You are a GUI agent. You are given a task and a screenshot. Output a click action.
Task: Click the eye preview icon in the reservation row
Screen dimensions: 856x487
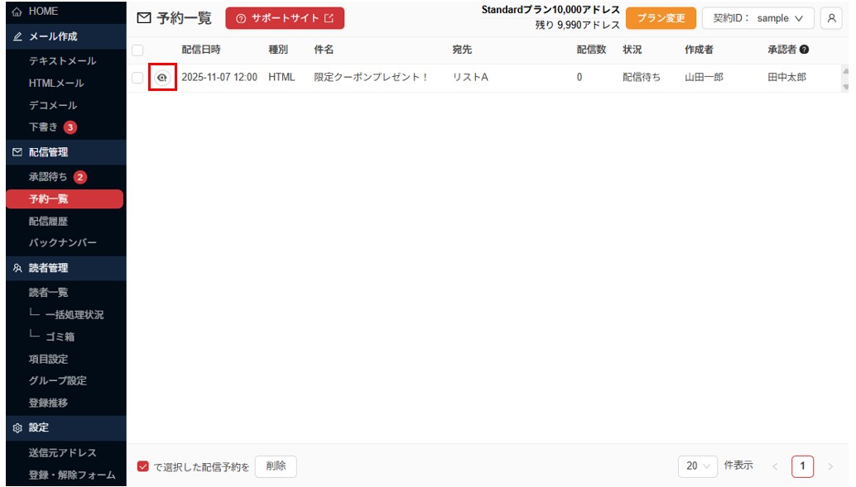tap(162, 78)
